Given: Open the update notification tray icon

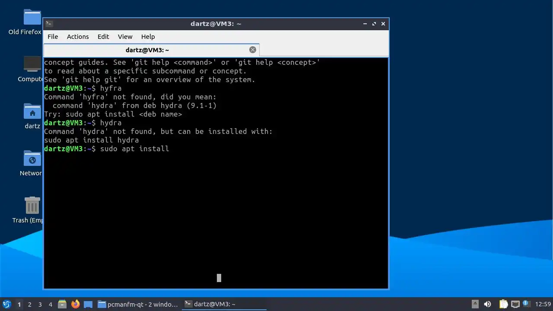Looking at the screenshot, I should point(526,303).
